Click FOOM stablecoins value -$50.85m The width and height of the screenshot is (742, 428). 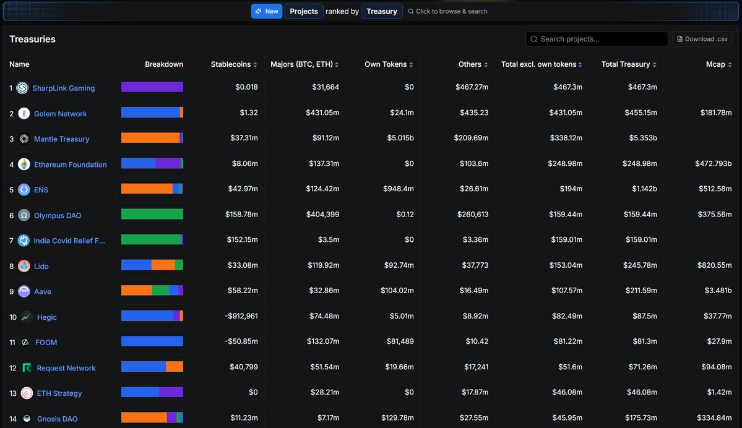tap(241, 341)
